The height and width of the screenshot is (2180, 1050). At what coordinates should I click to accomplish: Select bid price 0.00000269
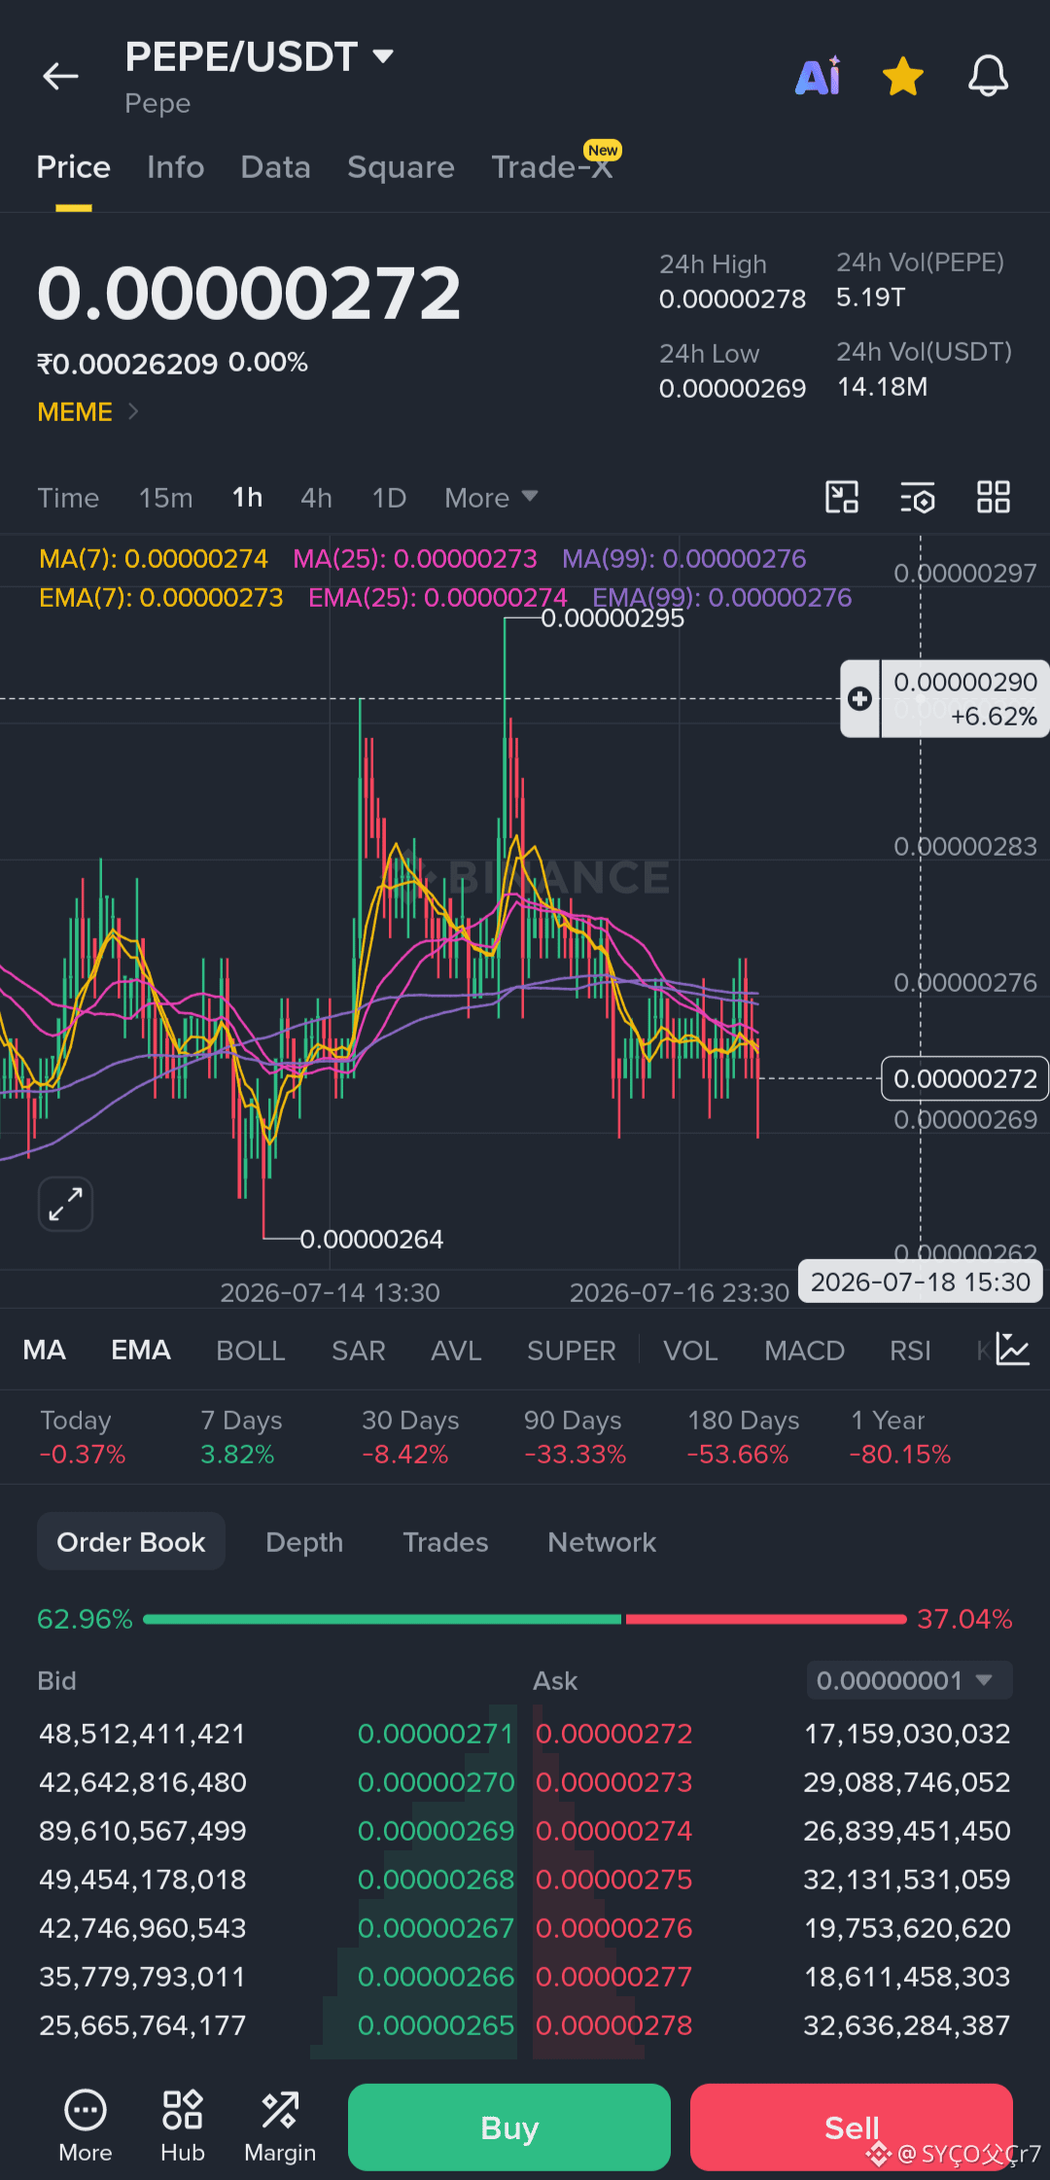(436, 1830)
